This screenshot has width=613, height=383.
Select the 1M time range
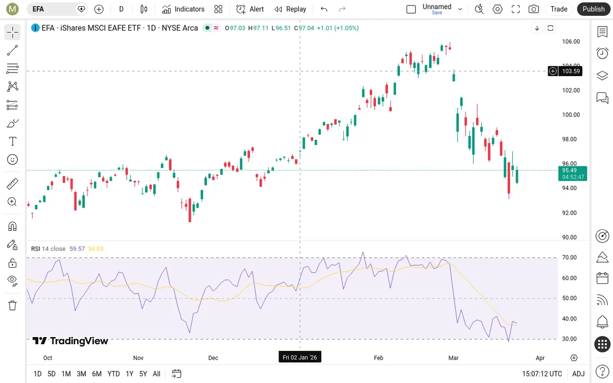66,374
